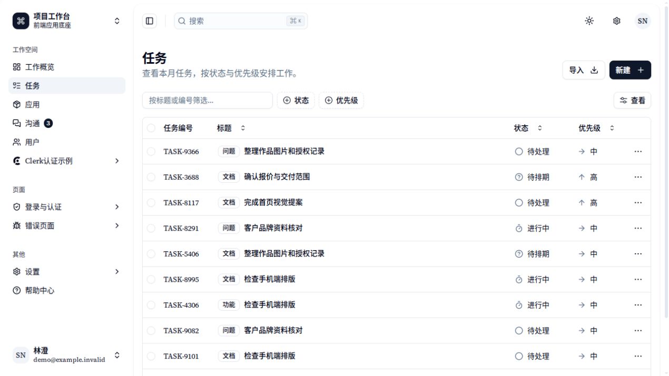Click the 待处理 status icon of TASK-9366
The image size is (669, 376).
[x=519, y=152]
